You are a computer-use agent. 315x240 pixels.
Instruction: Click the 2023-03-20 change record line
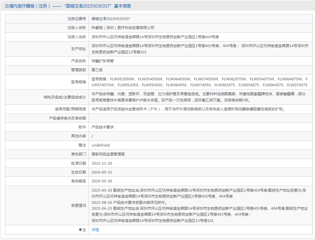pyautogui.click(x=199, y=193)
